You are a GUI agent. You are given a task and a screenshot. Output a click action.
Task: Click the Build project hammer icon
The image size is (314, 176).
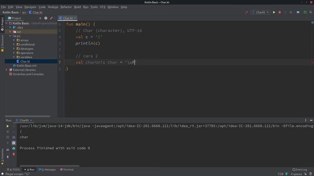(246, 12)
